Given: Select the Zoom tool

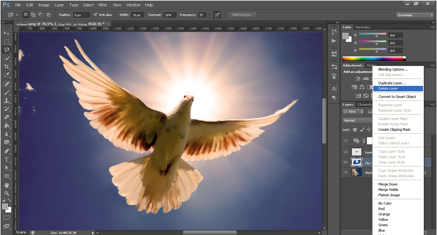Looking at the screenshot, I should point(7,193).
